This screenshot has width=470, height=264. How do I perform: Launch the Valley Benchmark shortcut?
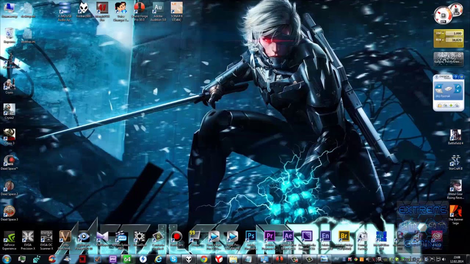pos(65,240)
